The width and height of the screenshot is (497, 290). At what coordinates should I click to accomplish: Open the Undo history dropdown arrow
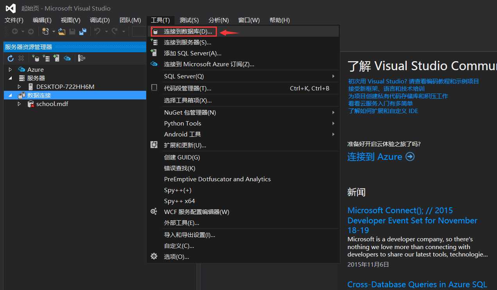[106, 32]
